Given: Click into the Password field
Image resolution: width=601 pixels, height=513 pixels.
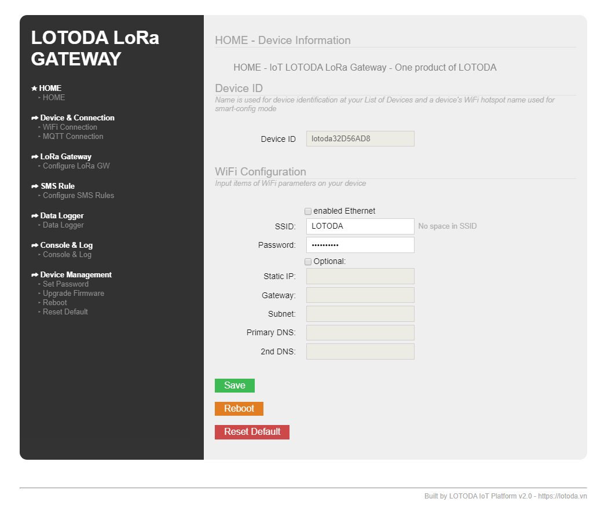Looking at the screenshot, I should coord(360,245).
